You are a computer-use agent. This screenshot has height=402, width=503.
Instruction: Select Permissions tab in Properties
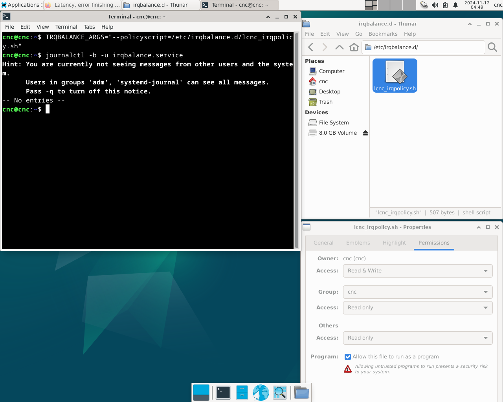pyautogui.click(x=434, y=243)
